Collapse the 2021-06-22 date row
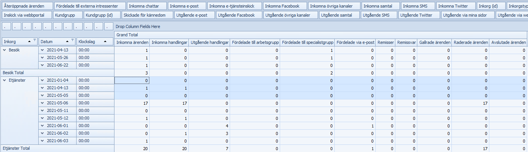Viewport: 528px width, 152px height. point(43,65)
